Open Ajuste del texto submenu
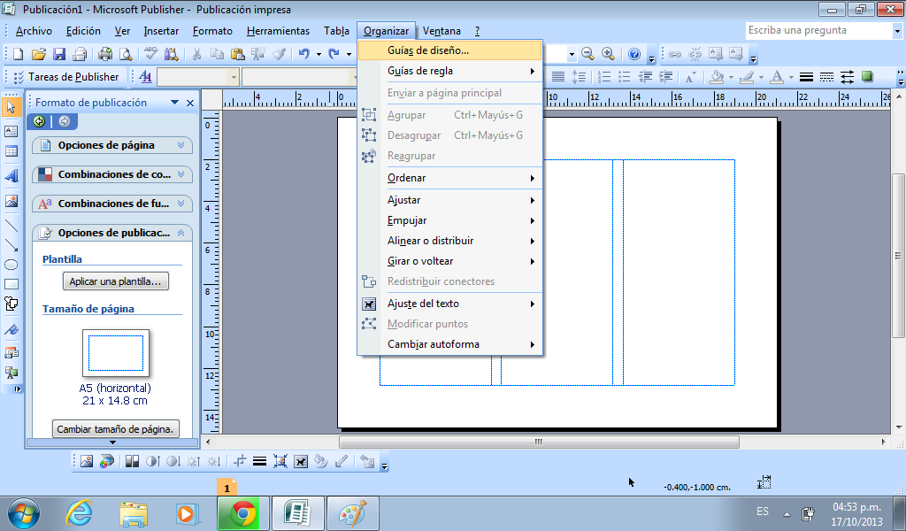The image size is (906, 531). click(x=450, y=304)
